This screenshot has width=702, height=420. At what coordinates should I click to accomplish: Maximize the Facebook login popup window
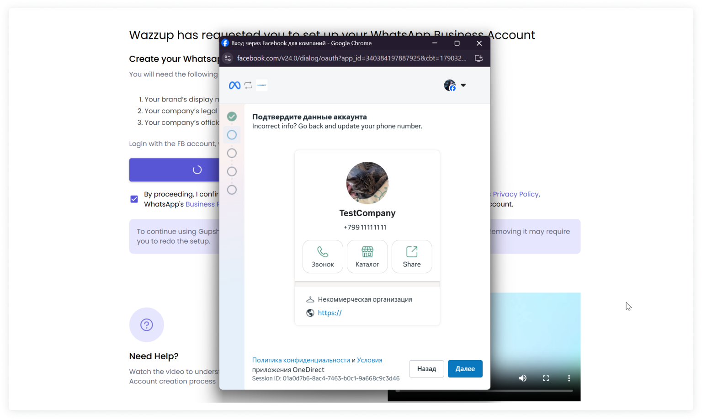[x=457, y=43]
